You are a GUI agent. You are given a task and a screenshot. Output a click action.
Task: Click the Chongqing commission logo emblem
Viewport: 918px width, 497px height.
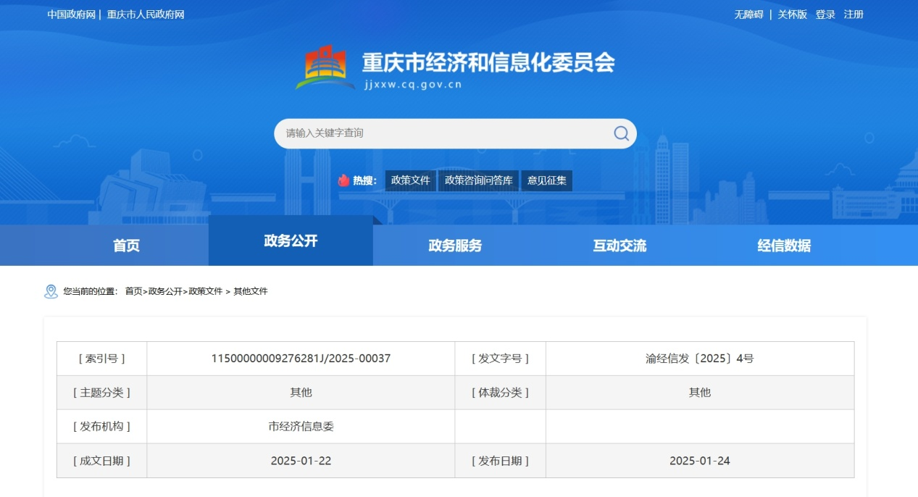(325, 67)
